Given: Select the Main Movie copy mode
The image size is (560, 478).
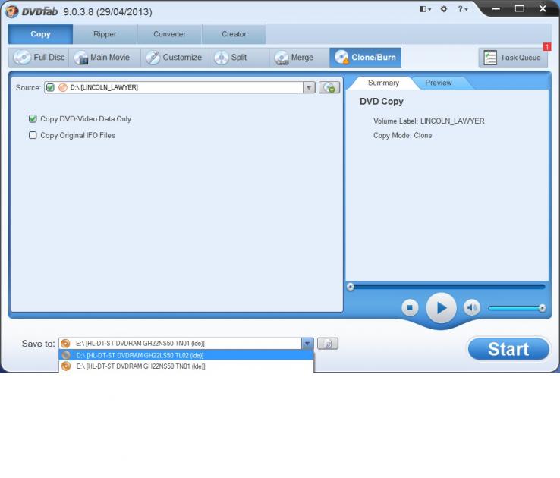Looking at the screenshot, I should (x=103, y=57).
